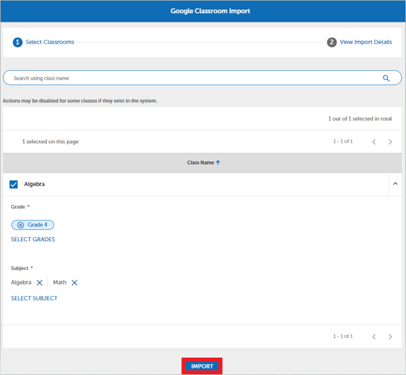The height and width of the screenshot is (375, 406).
Task: Focus the search by class name field
Action: pos(202,78)
